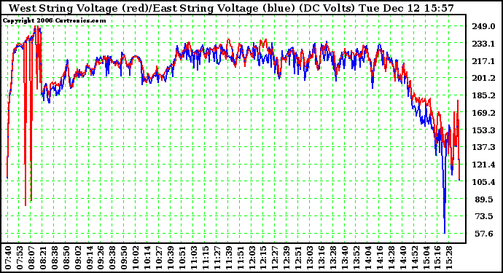This screenshot has width=503, height=273.
Task: Click the 13:40 time label
Action: point(345,258)
